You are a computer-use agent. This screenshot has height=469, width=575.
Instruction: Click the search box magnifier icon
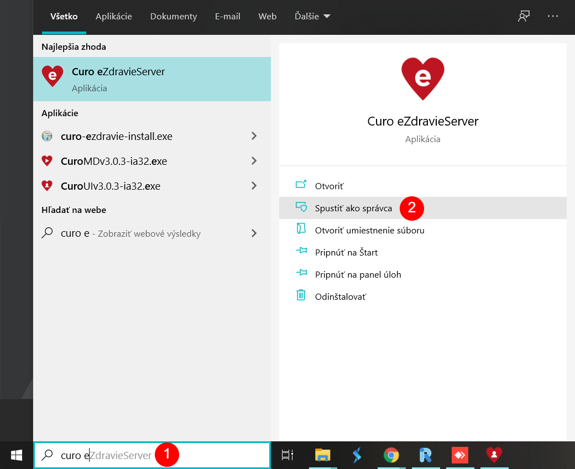point(47,455)
